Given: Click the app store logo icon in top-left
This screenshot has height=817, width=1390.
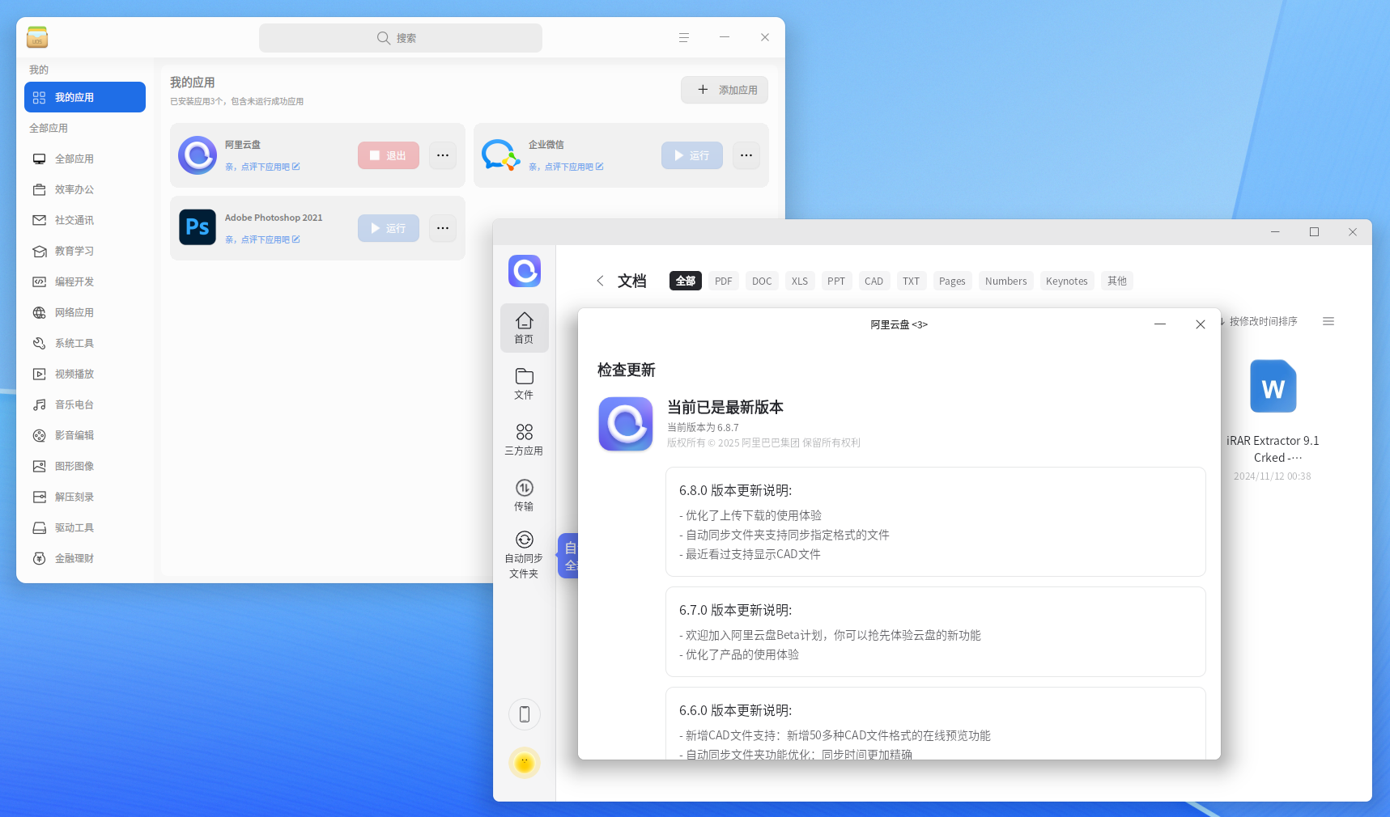Looking at the screenshot, I should tap(37, 37).
